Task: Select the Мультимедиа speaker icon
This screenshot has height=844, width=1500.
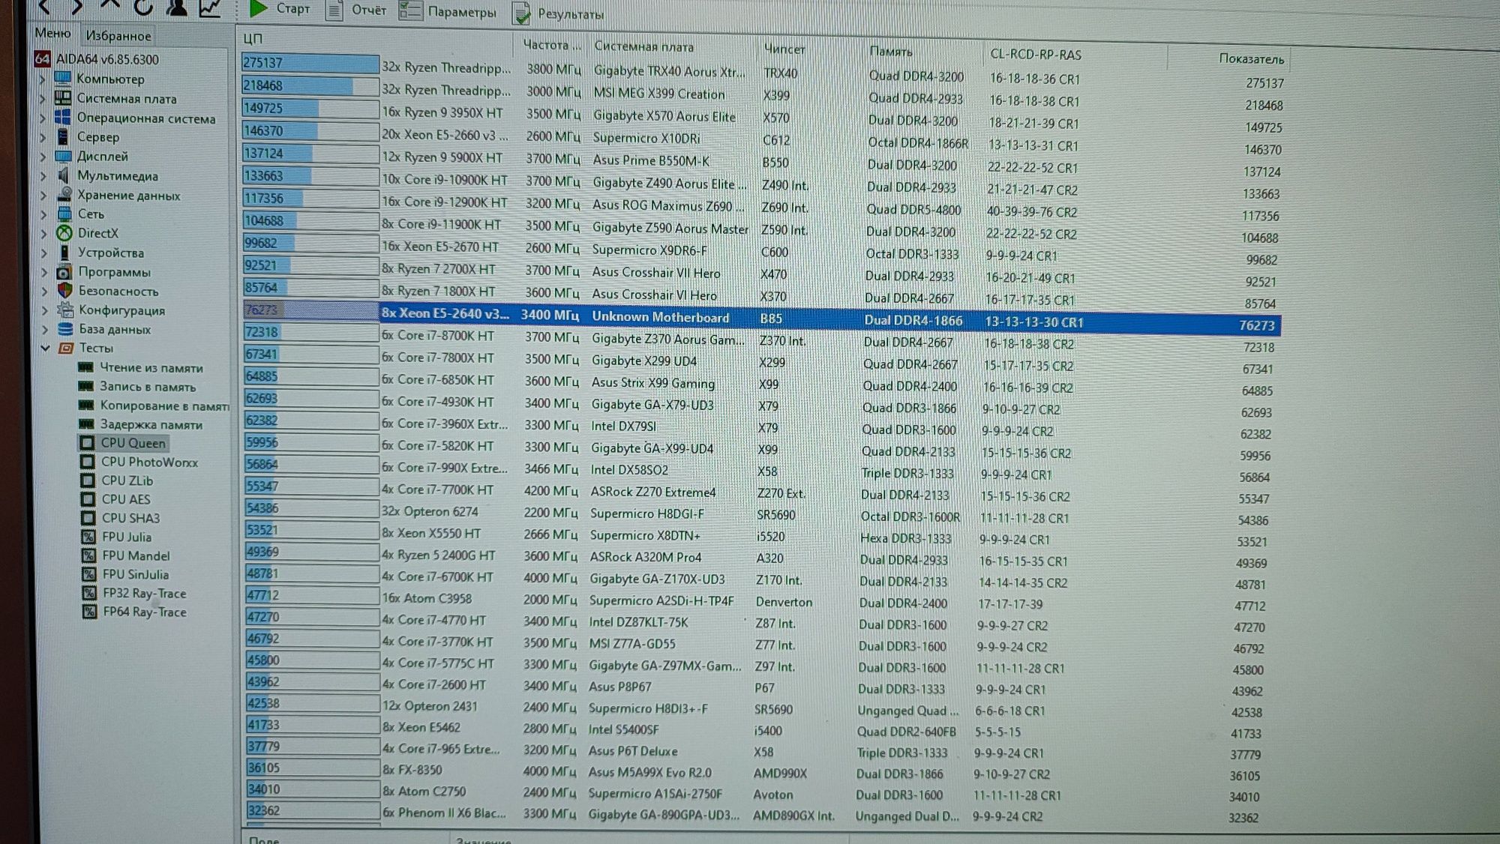Action: click(64, 175)
